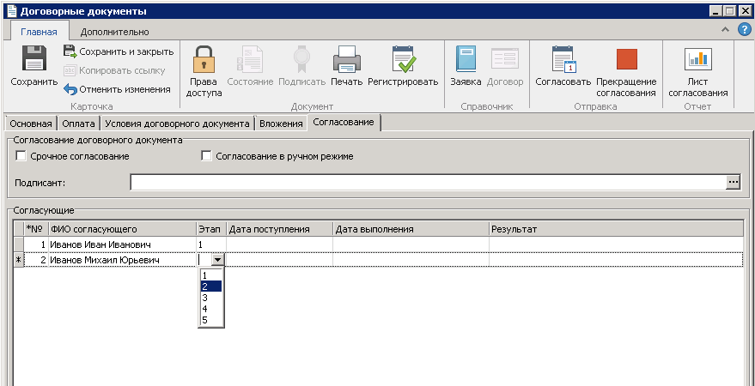Click Прекращение согласования red icon
The width and height of the screenshot is (755, 386).
pyautogui.click(x=626, y=60)
